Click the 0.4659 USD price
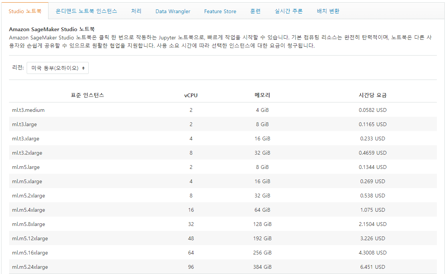447x274 pixels. pyautogui.click(x=373, y=153)
